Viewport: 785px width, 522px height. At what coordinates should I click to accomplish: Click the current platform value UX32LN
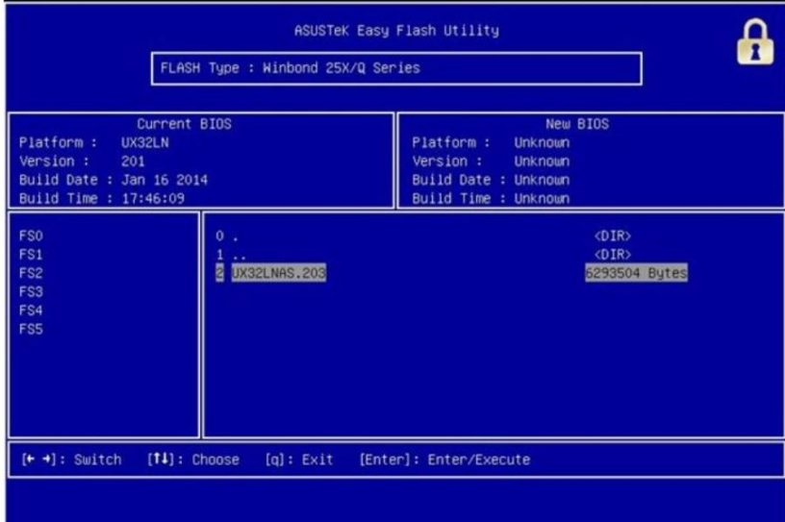[144, 142]
